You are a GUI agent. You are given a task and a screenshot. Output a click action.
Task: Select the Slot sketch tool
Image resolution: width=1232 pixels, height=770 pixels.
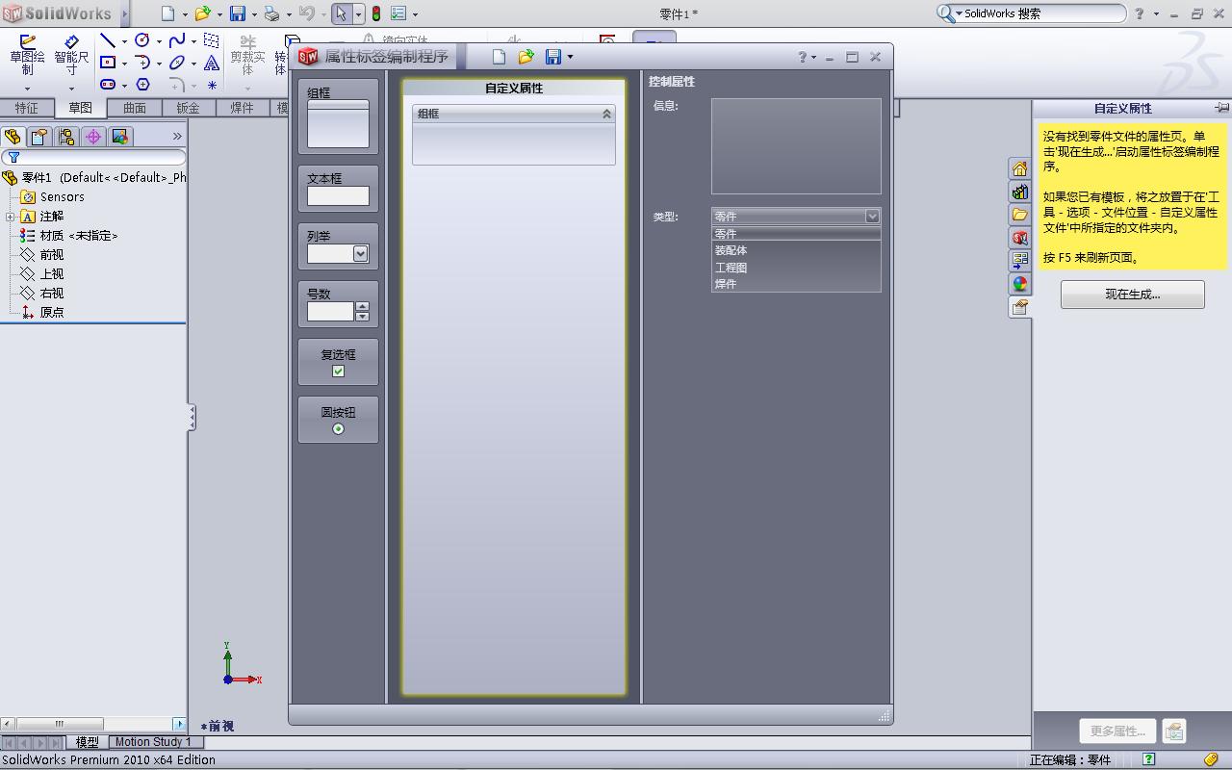pyautogui.click(x=108, y=85)
